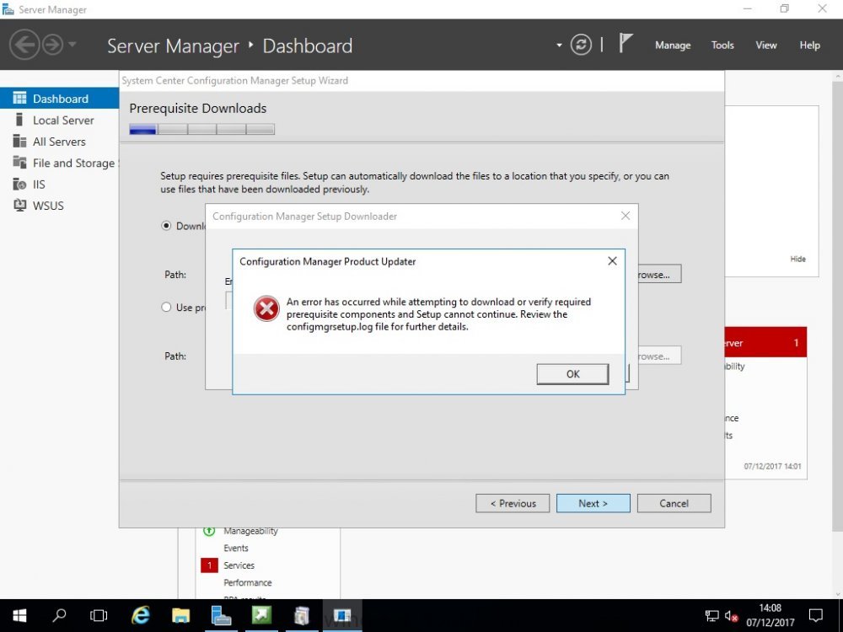This screenshot has width=843, height=632.
Task: Open Dashboard in Server Manager sidebar
Action: pyautogui.click(x=59, y=99)
